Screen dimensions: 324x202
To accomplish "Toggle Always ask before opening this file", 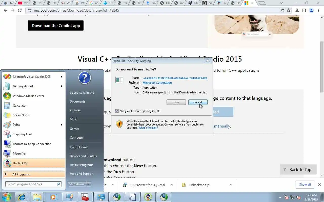I will (x=117, y=111).
